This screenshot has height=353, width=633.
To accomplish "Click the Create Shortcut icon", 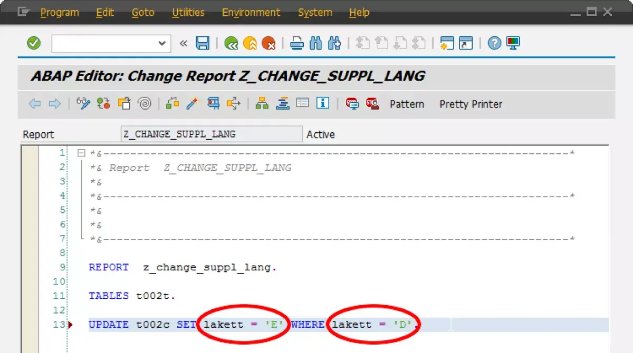I will point(466,43).
